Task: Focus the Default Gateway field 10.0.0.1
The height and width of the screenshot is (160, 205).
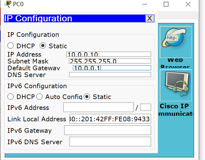Action: click(x=112, y=68)
